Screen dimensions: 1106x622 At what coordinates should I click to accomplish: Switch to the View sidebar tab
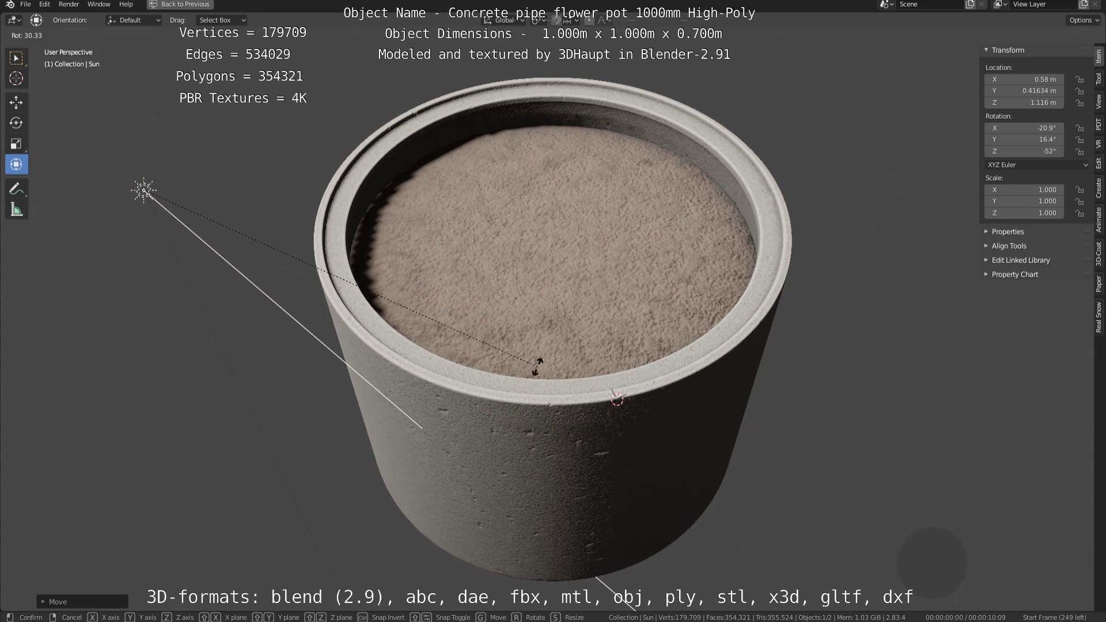click(x=1099, y=102)
